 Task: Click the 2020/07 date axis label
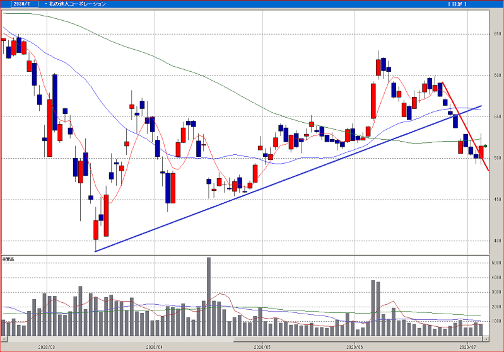pos(467,345)
